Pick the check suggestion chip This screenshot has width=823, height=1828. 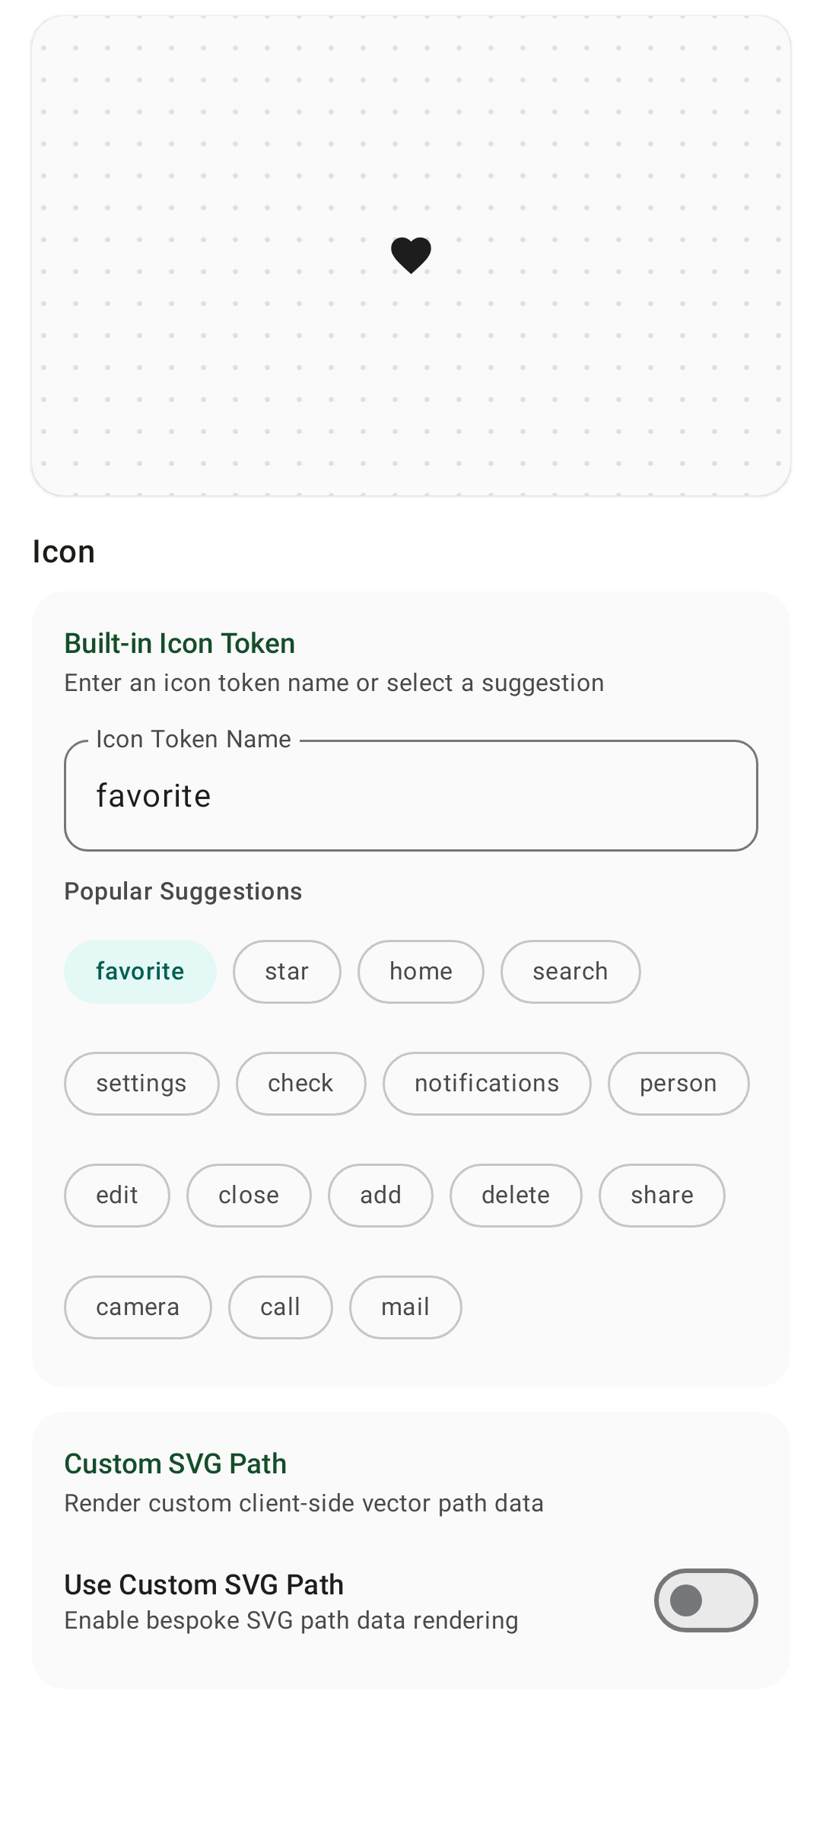(300, 1084)
